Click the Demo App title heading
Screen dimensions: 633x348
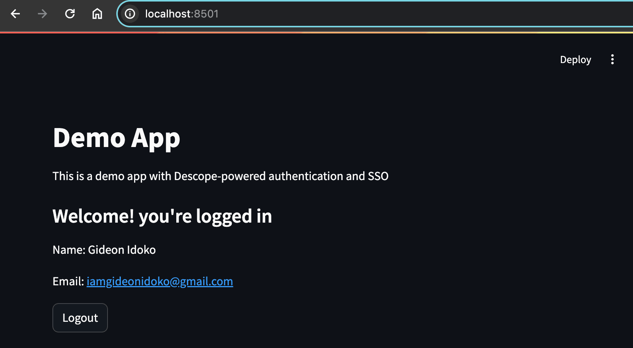coord(116,138)
